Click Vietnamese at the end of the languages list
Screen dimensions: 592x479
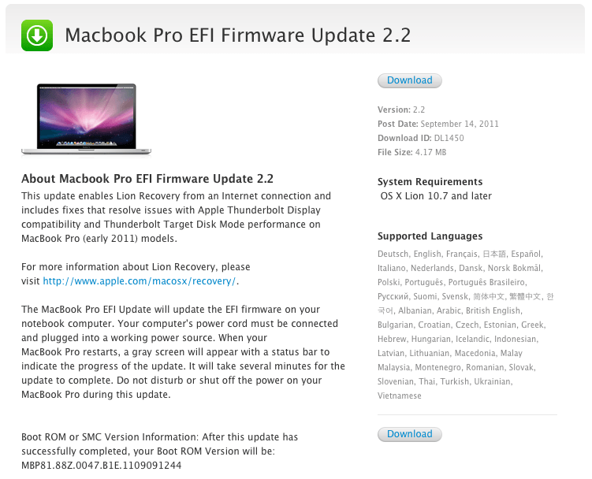[400, 396]
